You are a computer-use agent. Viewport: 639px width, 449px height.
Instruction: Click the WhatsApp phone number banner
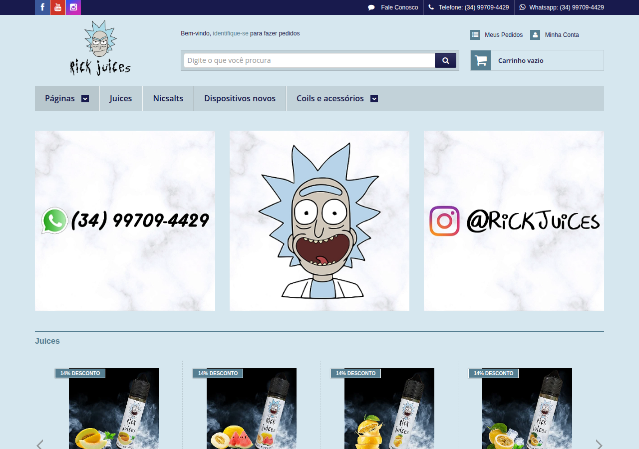click(x=125, y=221)
